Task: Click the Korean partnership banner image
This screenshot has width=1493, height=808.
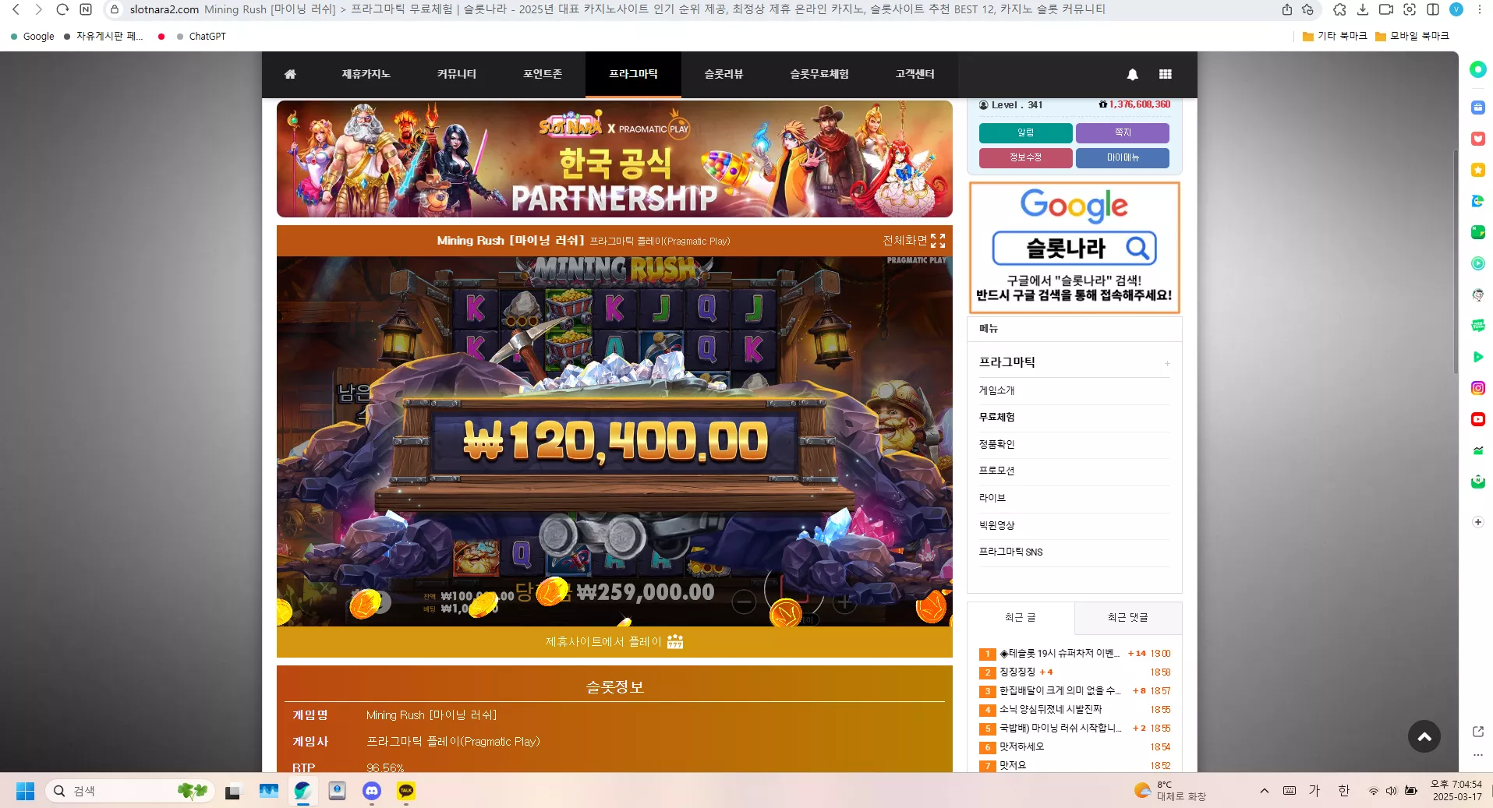Action: coord(614,159)
